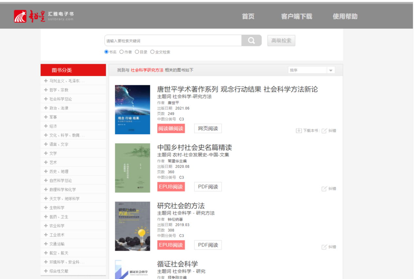The image size is (415, 279).
Task: Select the 全文检索 radio button
Action: coord(152,52)
